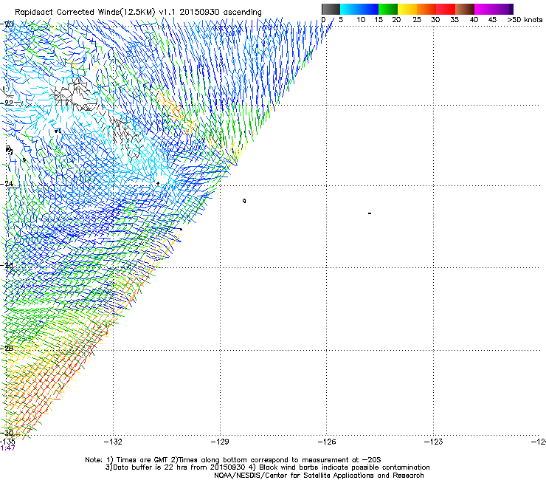Click the '20' legend scale label
The width and height of the screenshot is (546, 480).
[x=396, y=20]
